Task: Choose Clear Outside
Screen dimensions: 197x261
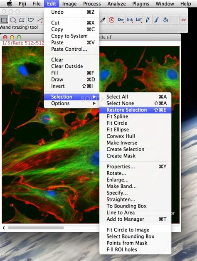Action: pyautogui.click(x=72, y=66)
